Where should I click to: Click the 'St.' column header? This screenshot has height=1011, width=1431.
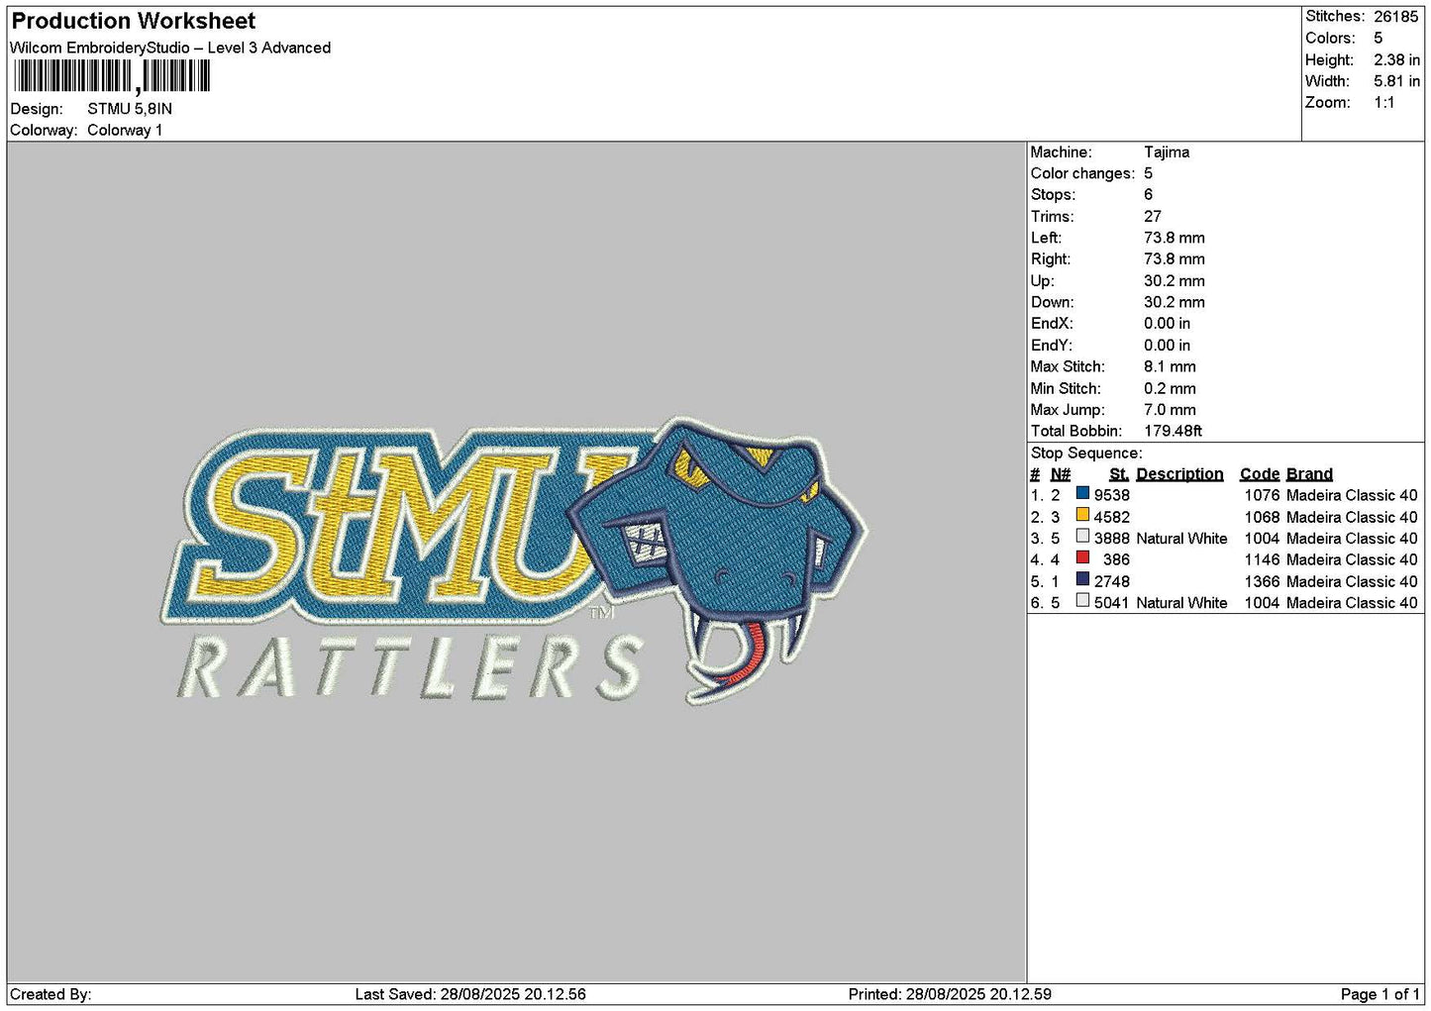[1119, 474]
